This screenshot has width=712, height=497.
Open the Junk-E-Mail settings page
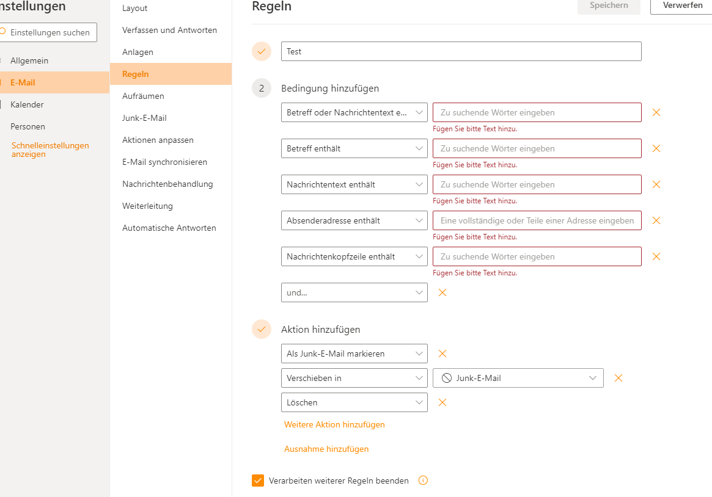(x=171, y=118)
